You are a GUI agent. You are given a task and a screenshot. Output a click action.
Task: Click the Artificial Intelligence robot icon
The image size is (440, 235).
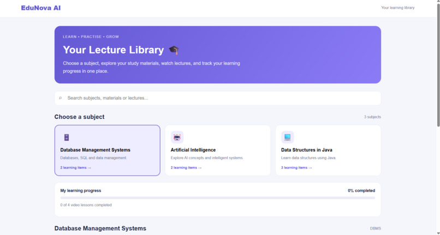coord(177,137)
